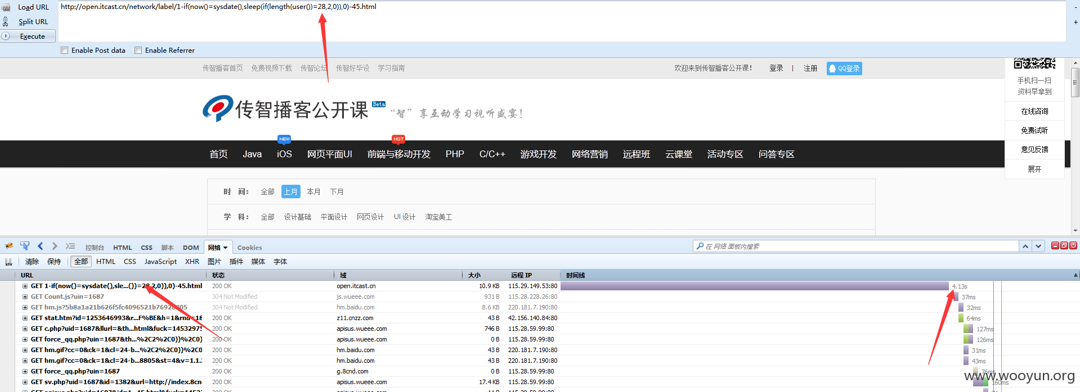Image resolution: width=1080 pixels, height=392 pixels.
Task: Filter net requests by XHR
Action: click(192, 262)
